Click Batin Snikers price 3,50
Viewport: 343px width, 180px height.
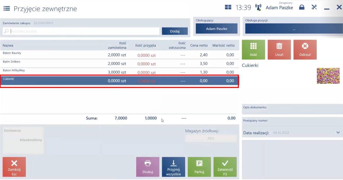pos(204,63)
